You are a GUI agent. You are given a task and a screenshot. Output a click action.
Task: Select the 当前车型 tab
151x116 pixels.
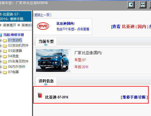pyautogui.click(x=46, y=42)
